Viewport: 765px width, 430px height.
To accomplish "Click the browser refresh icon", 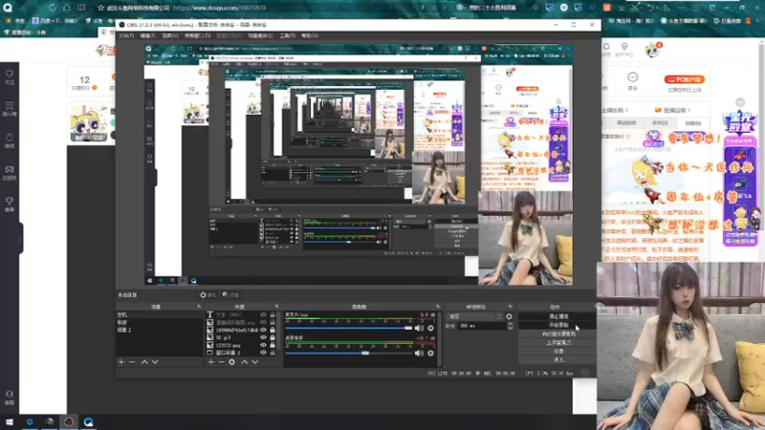I will tap(53, 8).
